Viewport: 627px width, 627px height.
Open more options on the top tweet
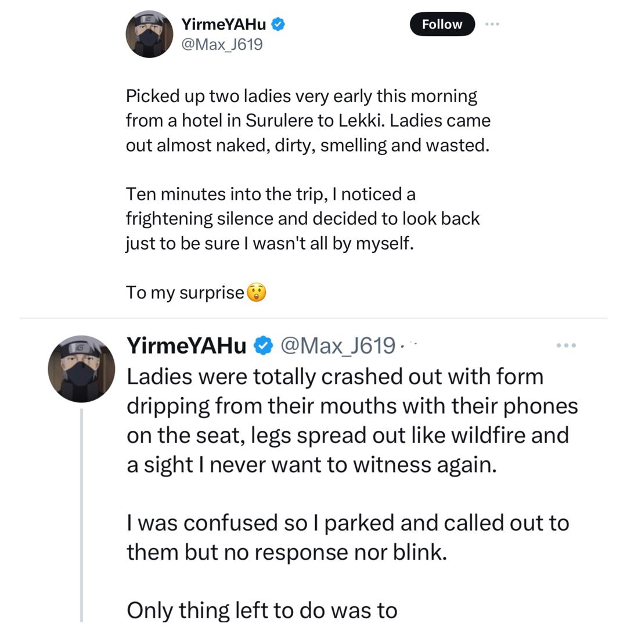click(x=492, y=24)
